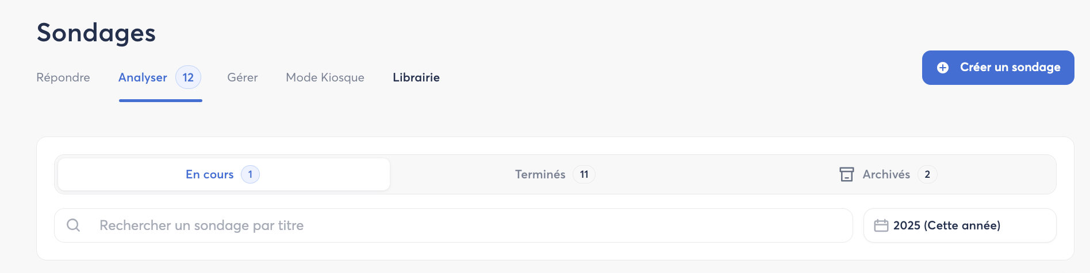Open the Mode Kiosque tab
The image size is (1090, 273).
[x=325, y=77]
